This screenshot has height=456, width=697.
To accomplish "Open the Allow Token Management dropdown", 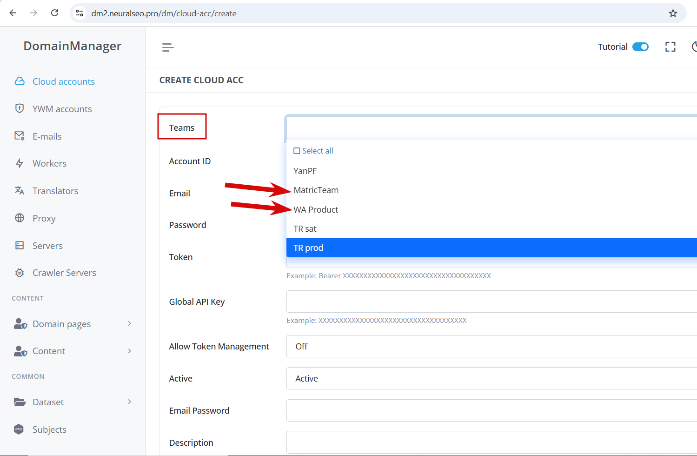I will point(491,346).
